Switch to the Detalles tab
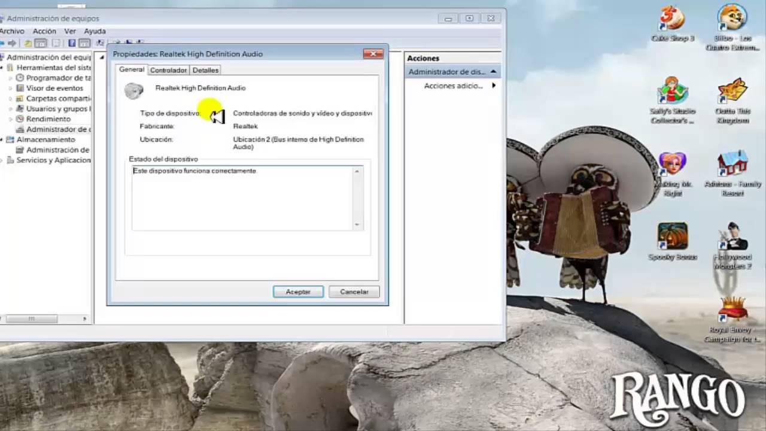The image size is (766, 431). tap(205, 70)
